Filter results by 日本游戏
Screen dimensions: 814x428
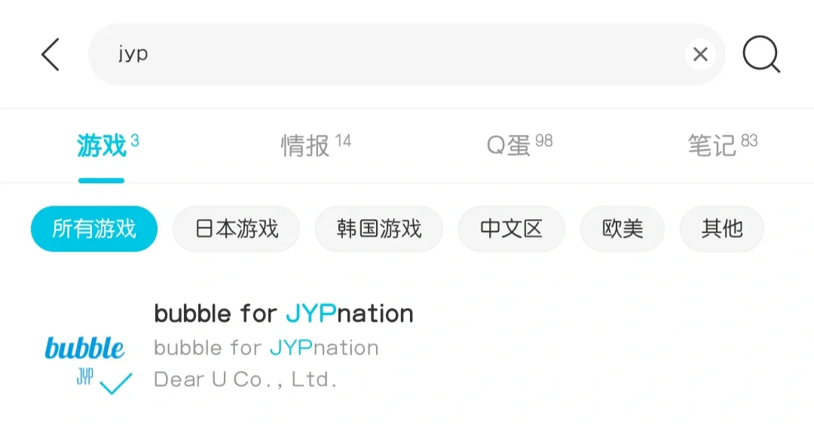pos(237,228)
